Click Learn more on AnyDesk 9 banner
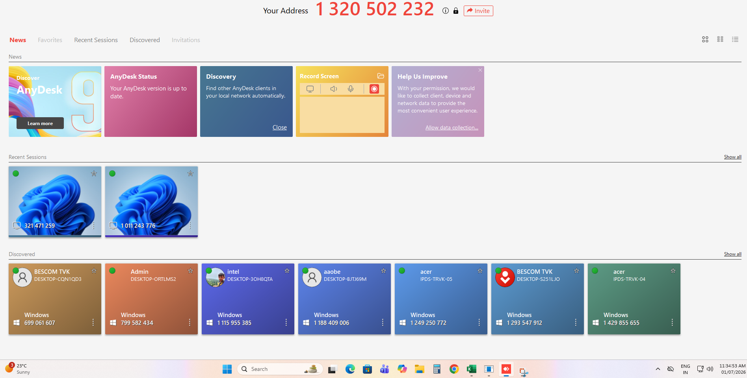 [40, 123]
